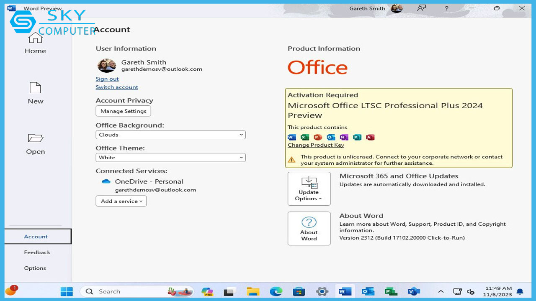Click the Outlook icon in product list
This screenshot has width=536, height=301.
tap(331, 137)
